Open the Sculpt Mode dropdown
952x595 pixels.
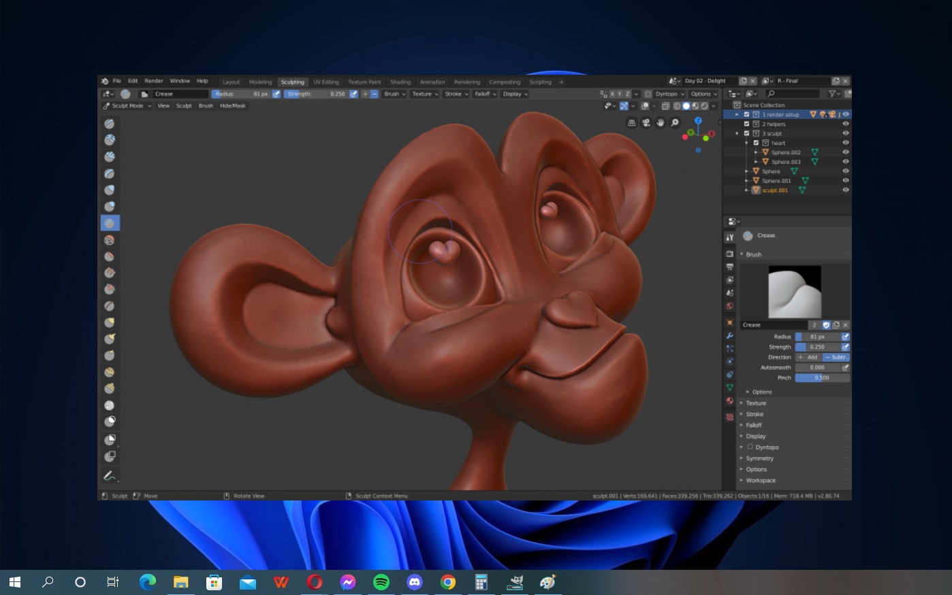127,105
